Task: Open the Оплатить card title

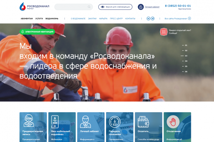Action: (143, 131)
